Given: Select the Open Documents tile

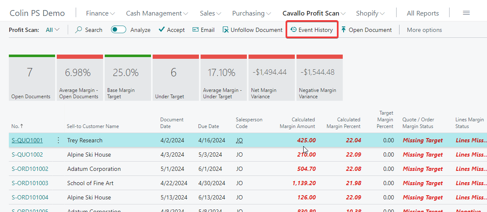Looking at the screenshot, I should coord(32,78).
